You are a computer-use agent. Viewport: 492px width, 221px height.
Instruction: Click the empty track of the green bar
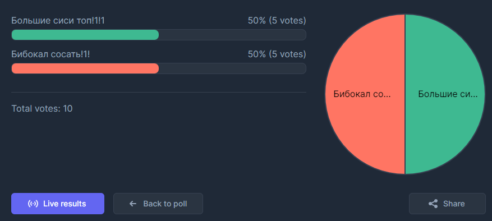point(232,35)
